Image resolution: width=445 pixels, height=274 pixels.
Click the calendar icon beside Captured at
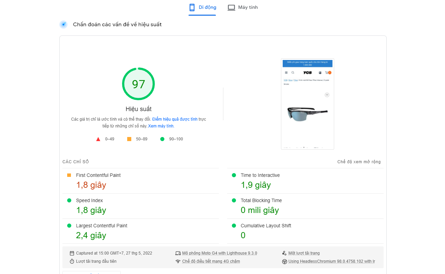[72, 253]
